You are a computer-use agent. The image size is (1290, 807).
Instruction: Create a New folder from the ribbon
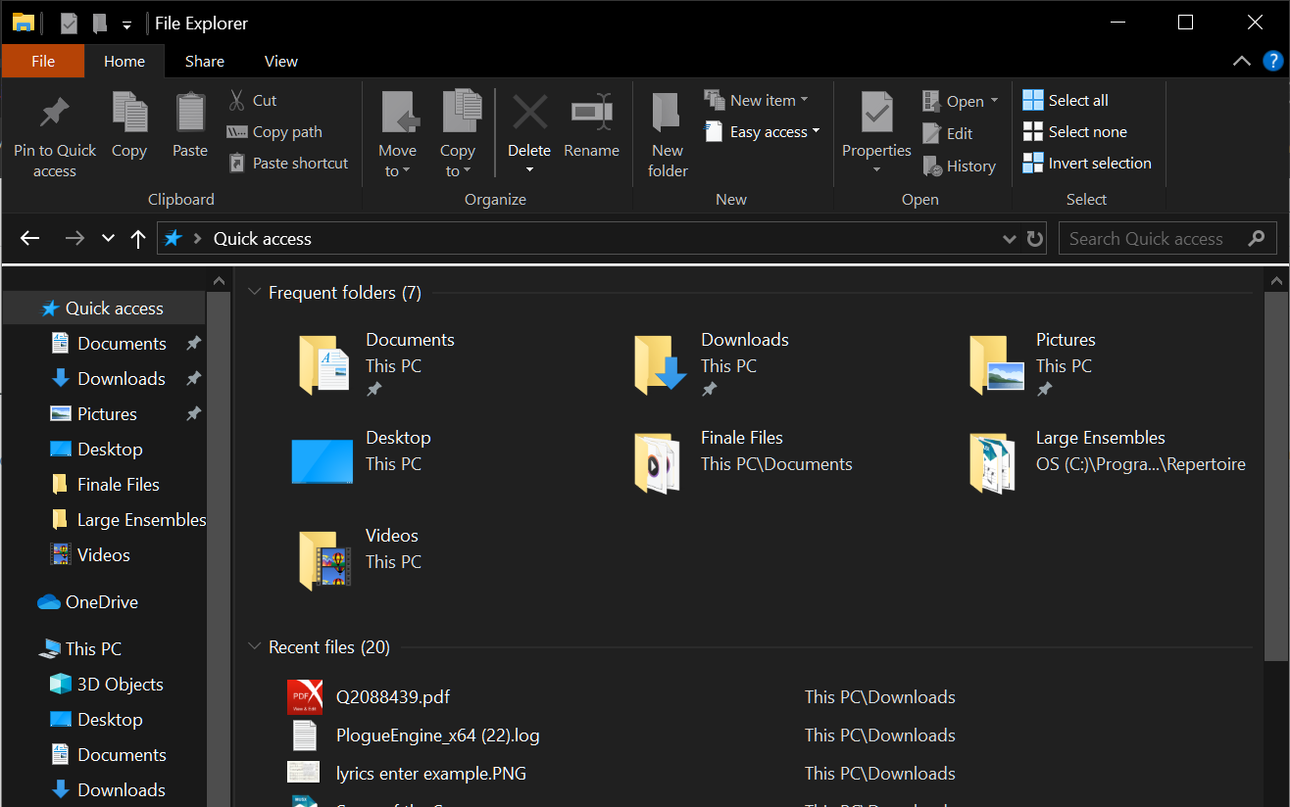click(668, 135)
